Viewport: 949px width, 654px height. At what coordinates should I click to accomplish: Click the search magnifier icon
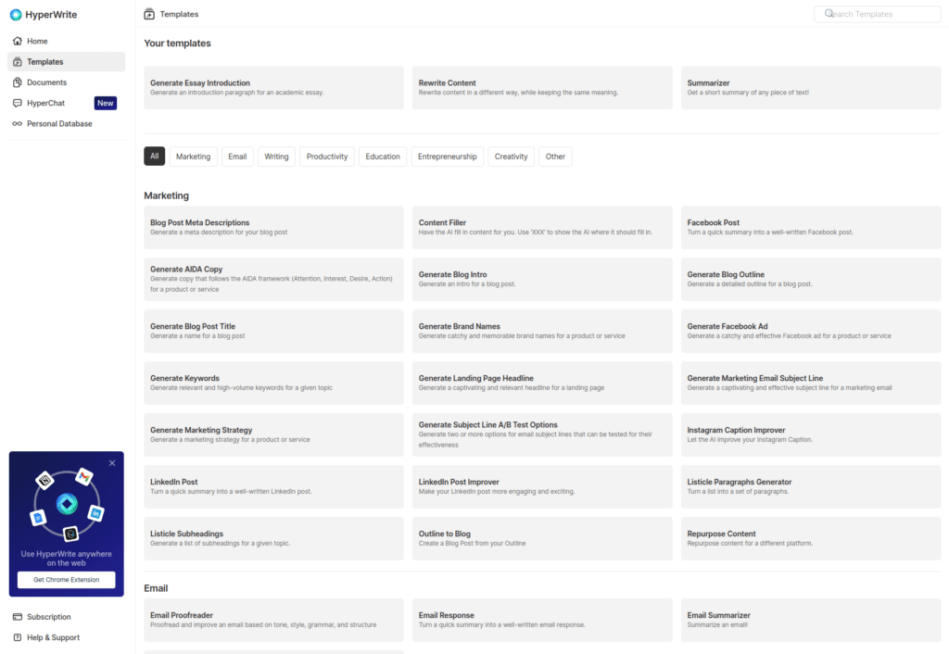829,13
